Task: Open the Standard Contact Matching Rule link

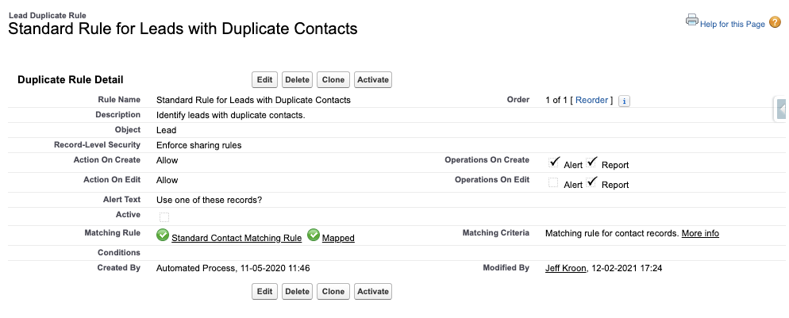Action: 237,238
